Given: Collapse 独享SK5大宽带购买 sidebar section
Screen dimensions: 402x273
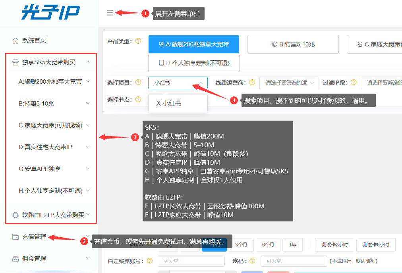Looking at the screenshot, I should click(88, 62).
